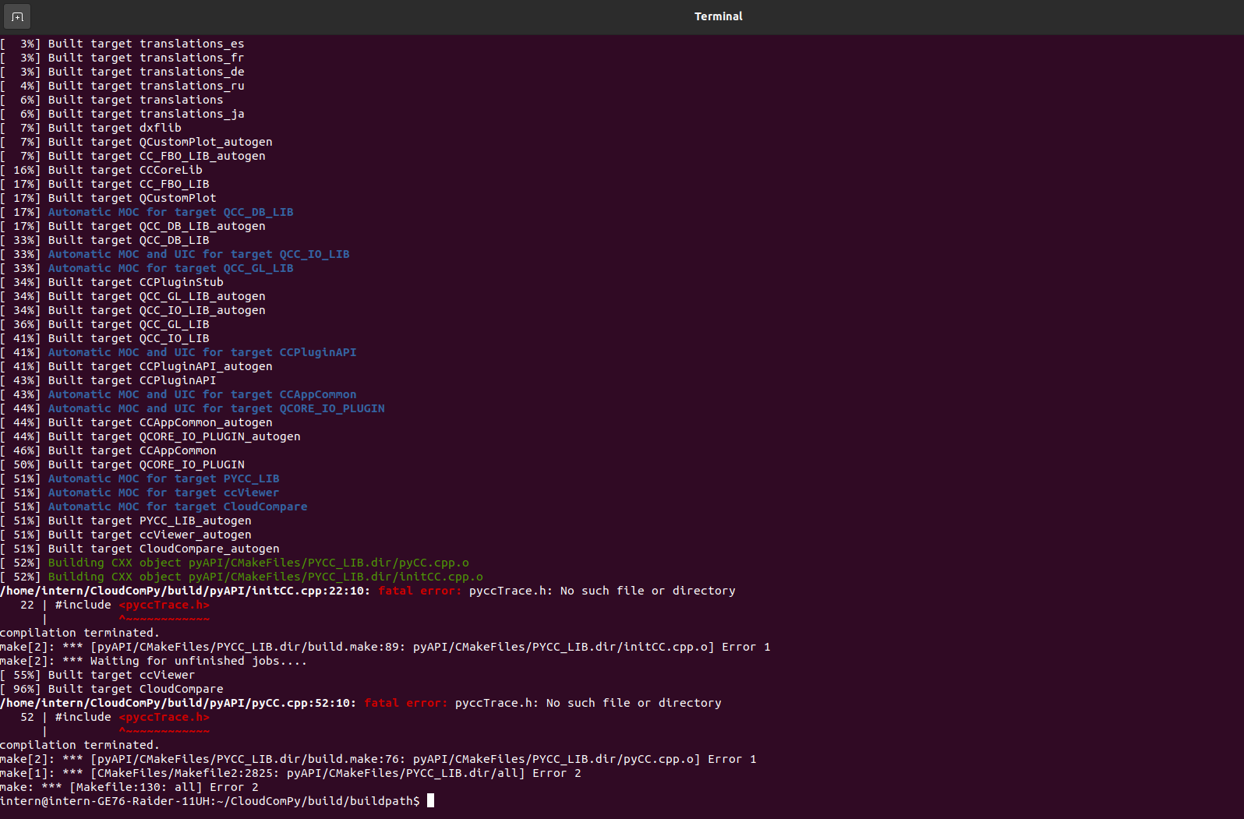Select the 'Built target translations_ja' line
Viewport: 1244px width, 819px height.
122,114
